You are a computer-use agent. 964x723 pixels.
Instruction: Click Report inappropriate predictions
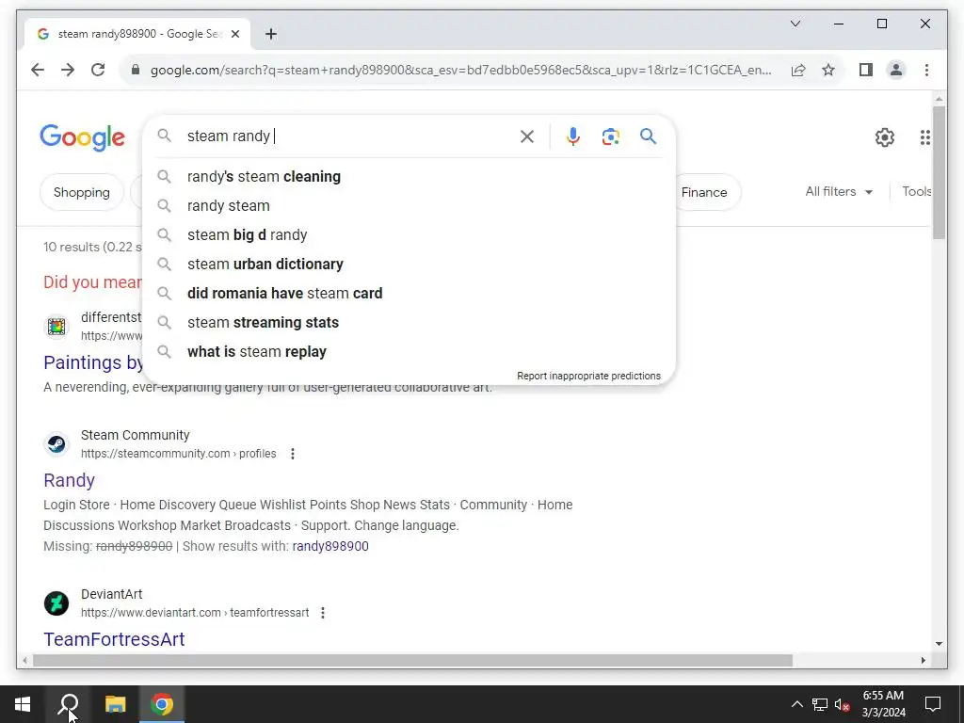588,376
